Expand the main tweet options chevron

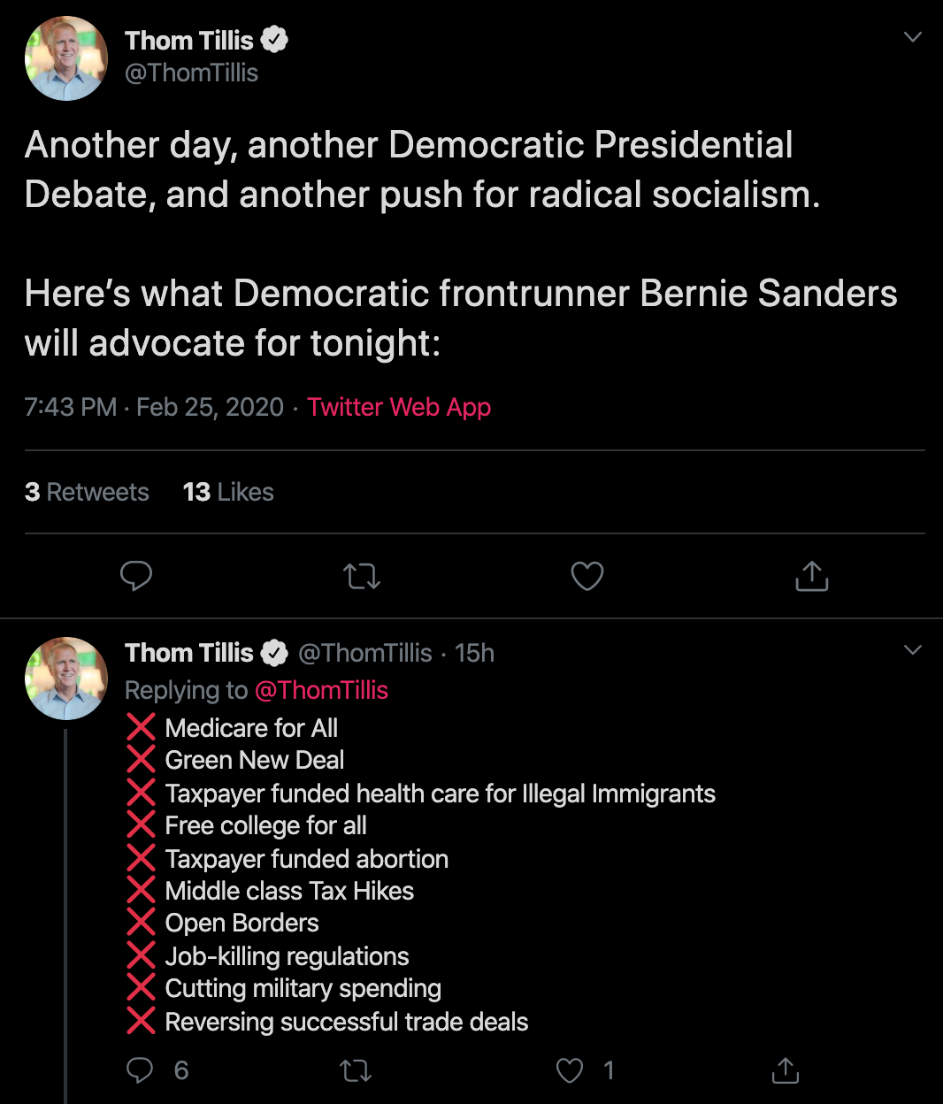(913, 37)
